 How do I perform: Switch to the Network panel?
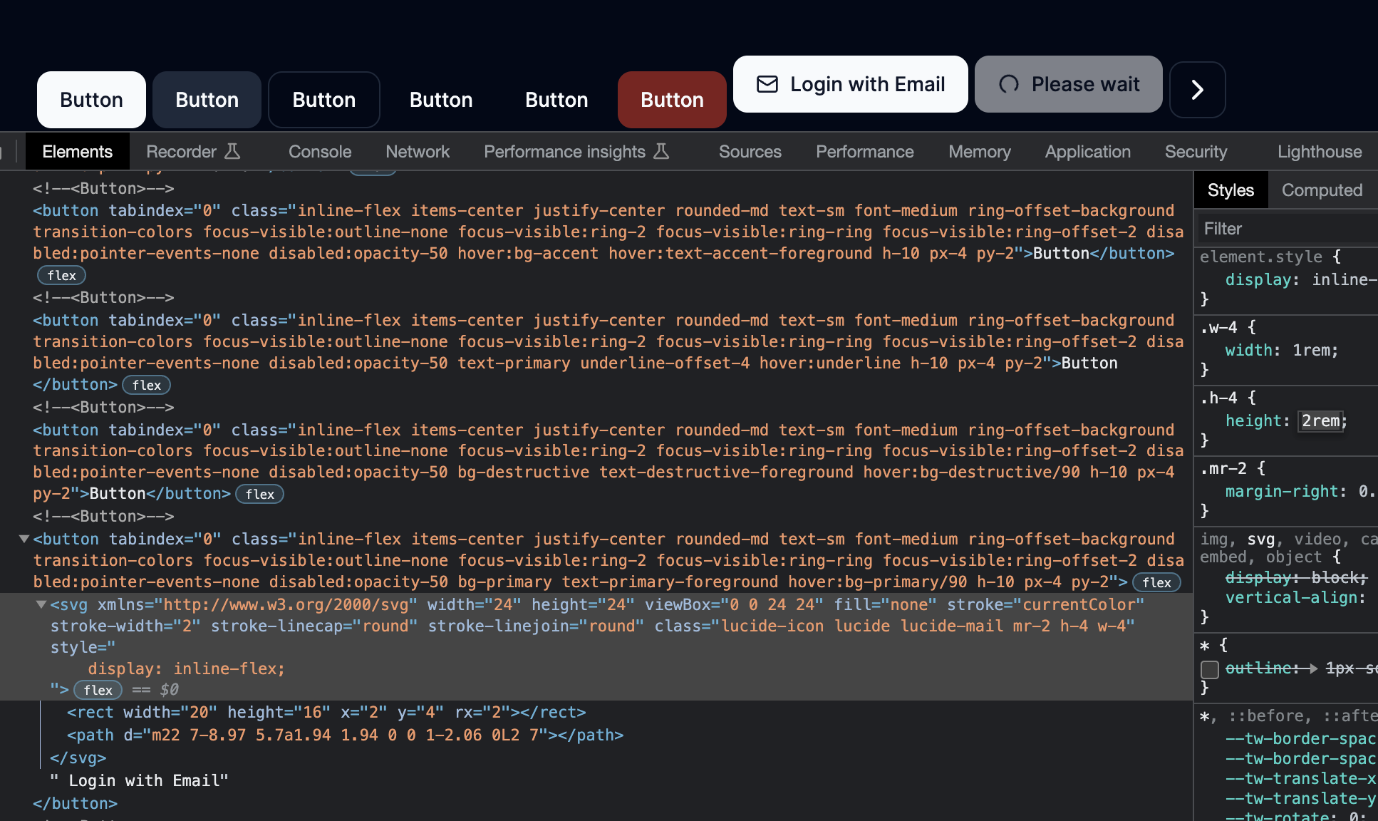[x=418, y=151]
